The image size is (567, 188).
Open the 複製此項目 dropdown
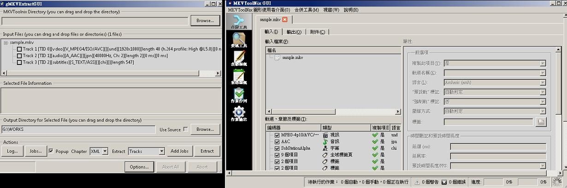[x=495, y=63]
